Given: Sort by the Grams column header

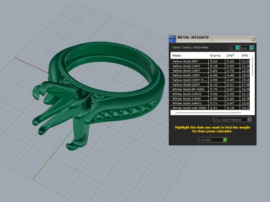Looking at the screenshot, I should [x=215, y=56].
